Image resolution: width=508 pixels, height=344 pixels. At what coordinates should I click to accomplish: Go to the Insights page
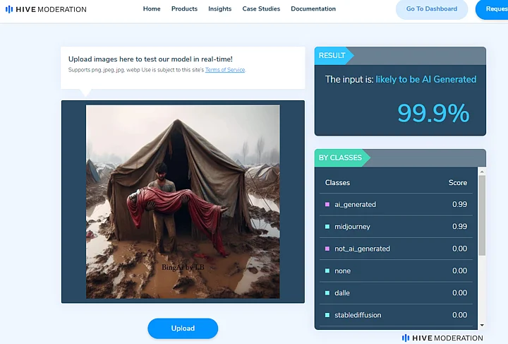click(219, 8)
